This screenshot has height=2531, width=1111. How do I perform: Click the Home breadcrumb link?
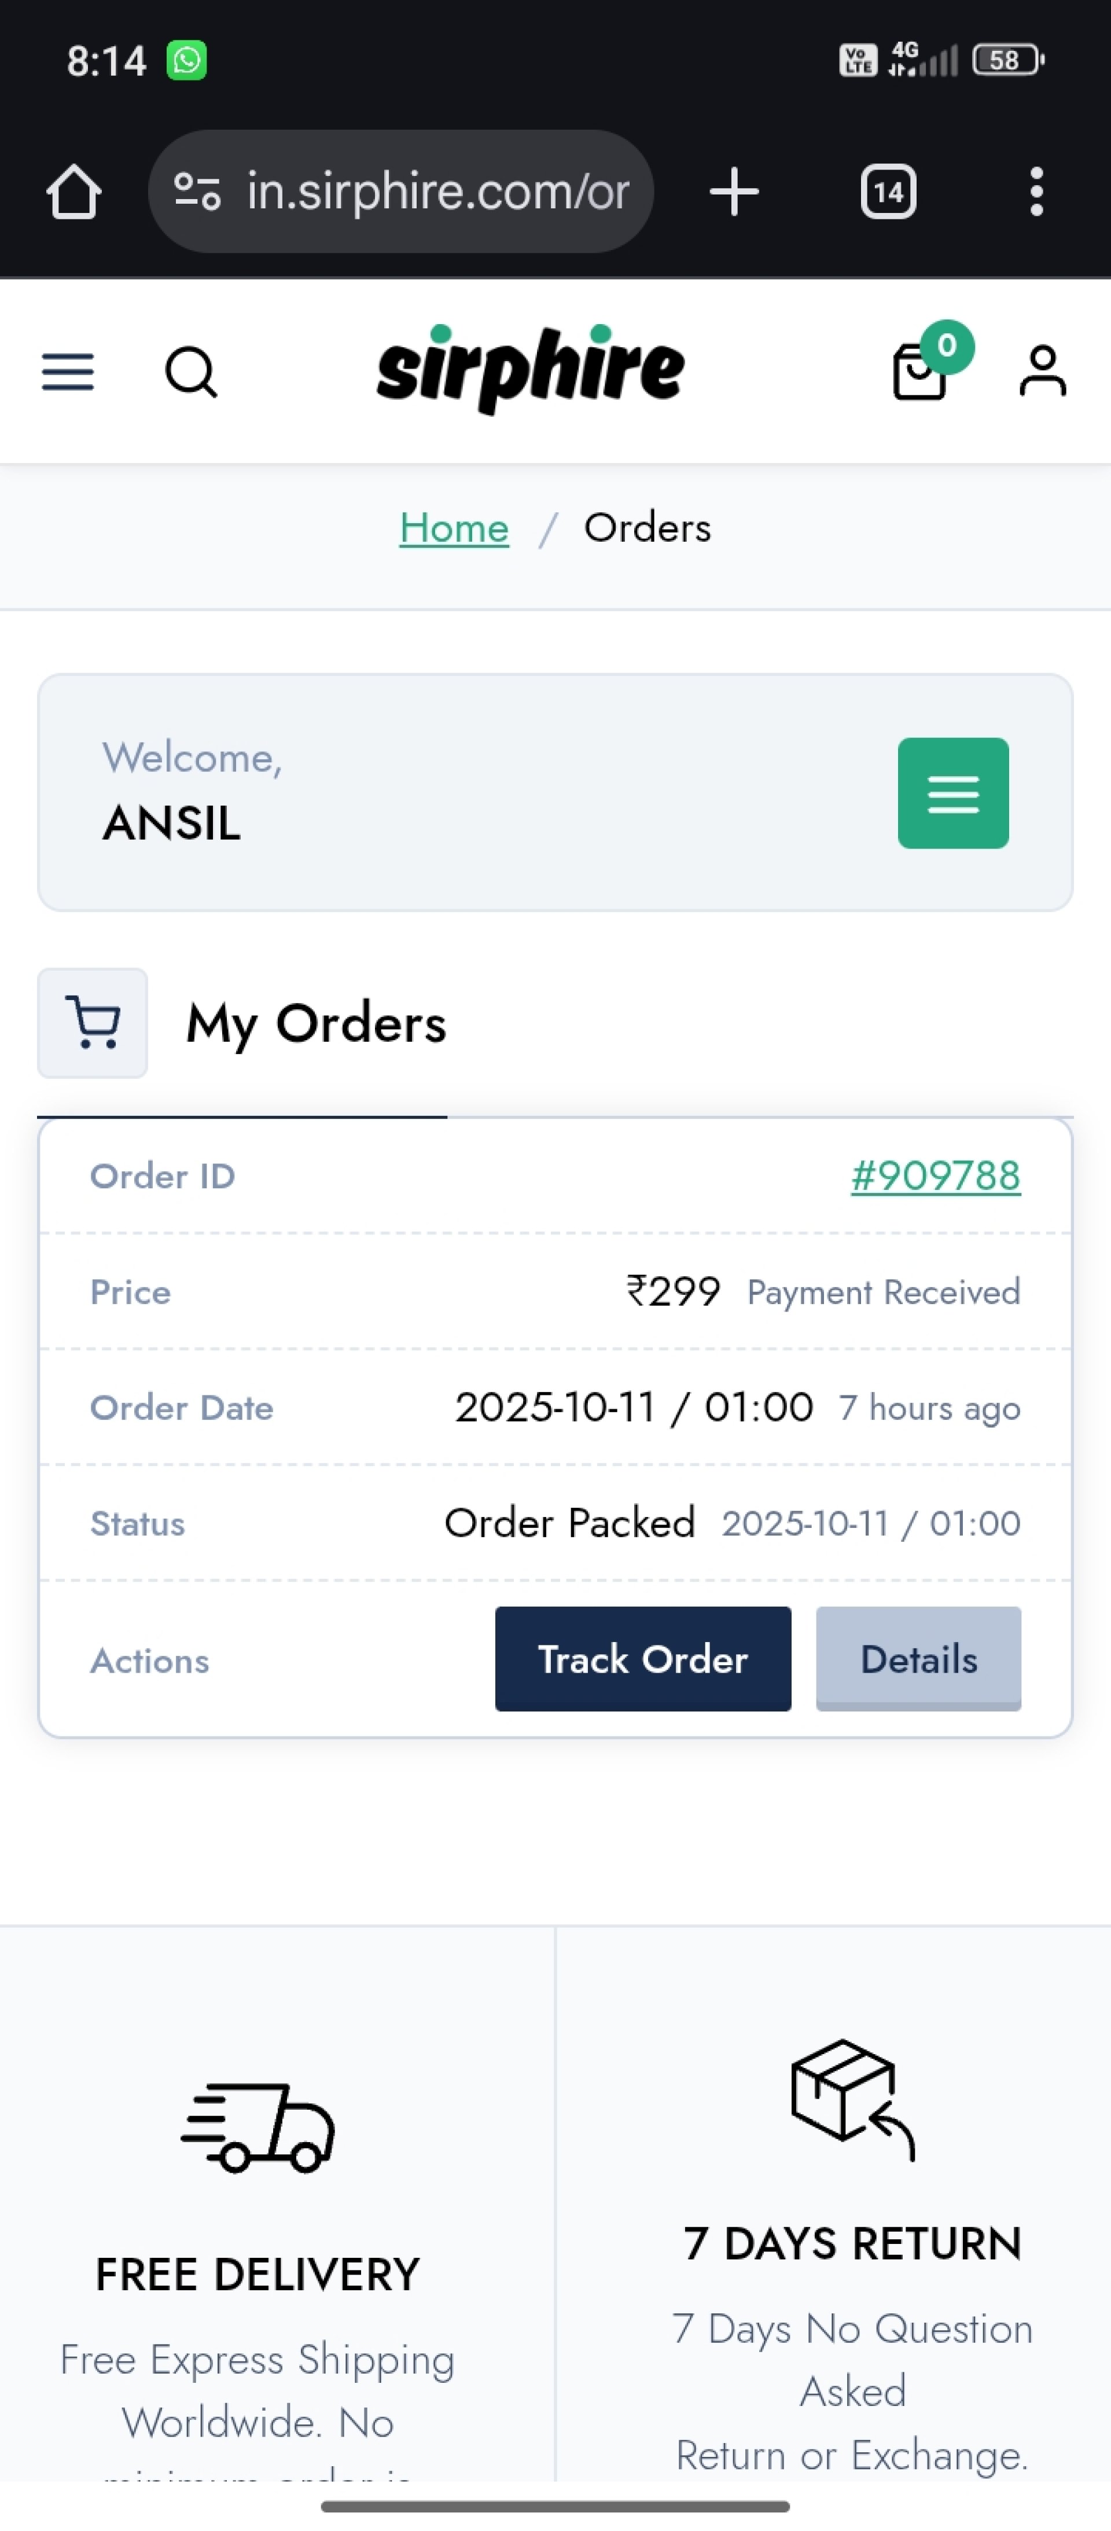click(x=454, y=528)
